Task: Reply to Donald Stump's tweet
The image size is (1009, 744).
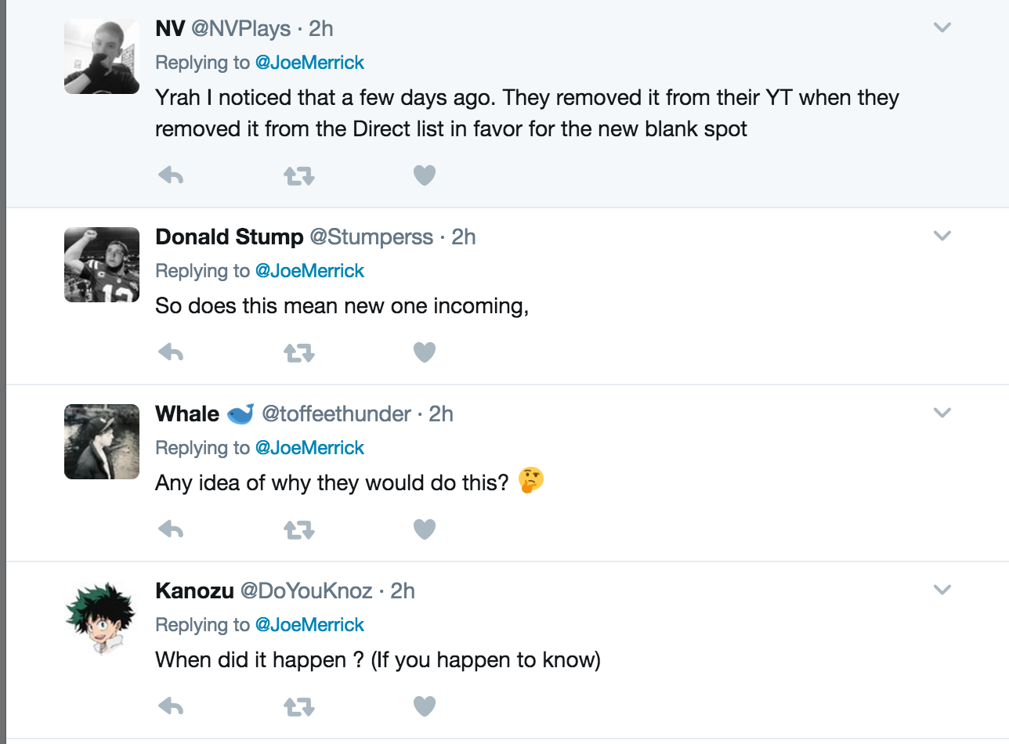Action: point(171,353)
